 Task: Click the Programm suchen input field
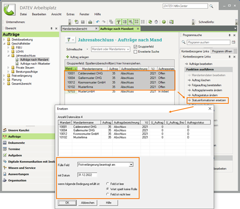coord(208,42)
